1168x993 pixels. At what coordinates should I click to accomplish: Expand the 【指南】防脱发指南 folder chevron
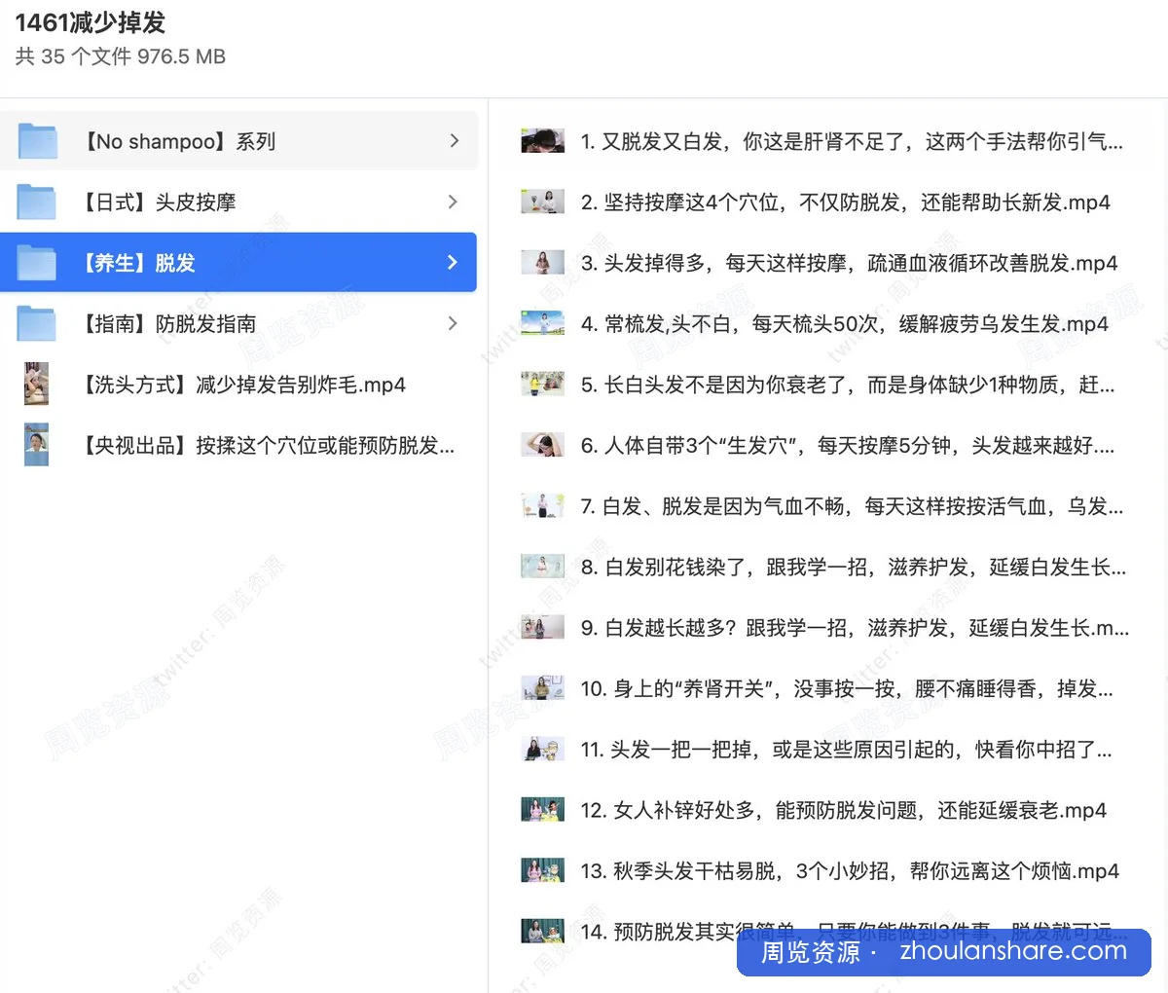click(x=453, y=323)
